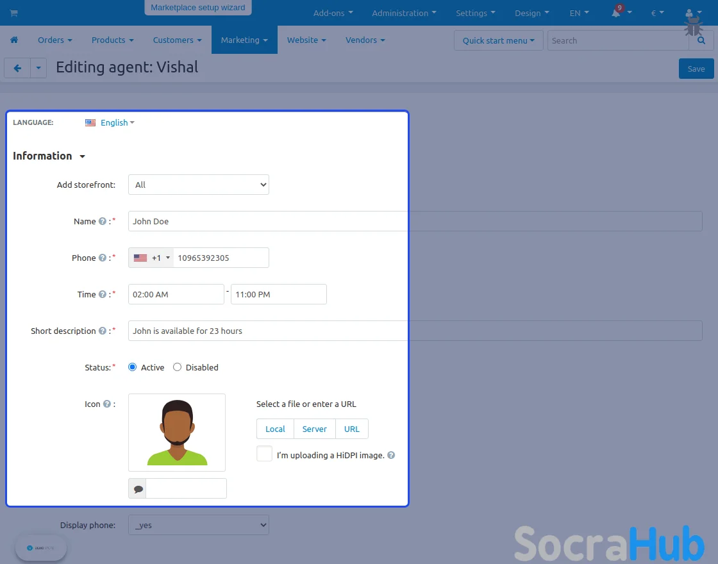718x564 pixels.
Task: Check I'm uploading a HiDPI image
Action: point(264,454)
